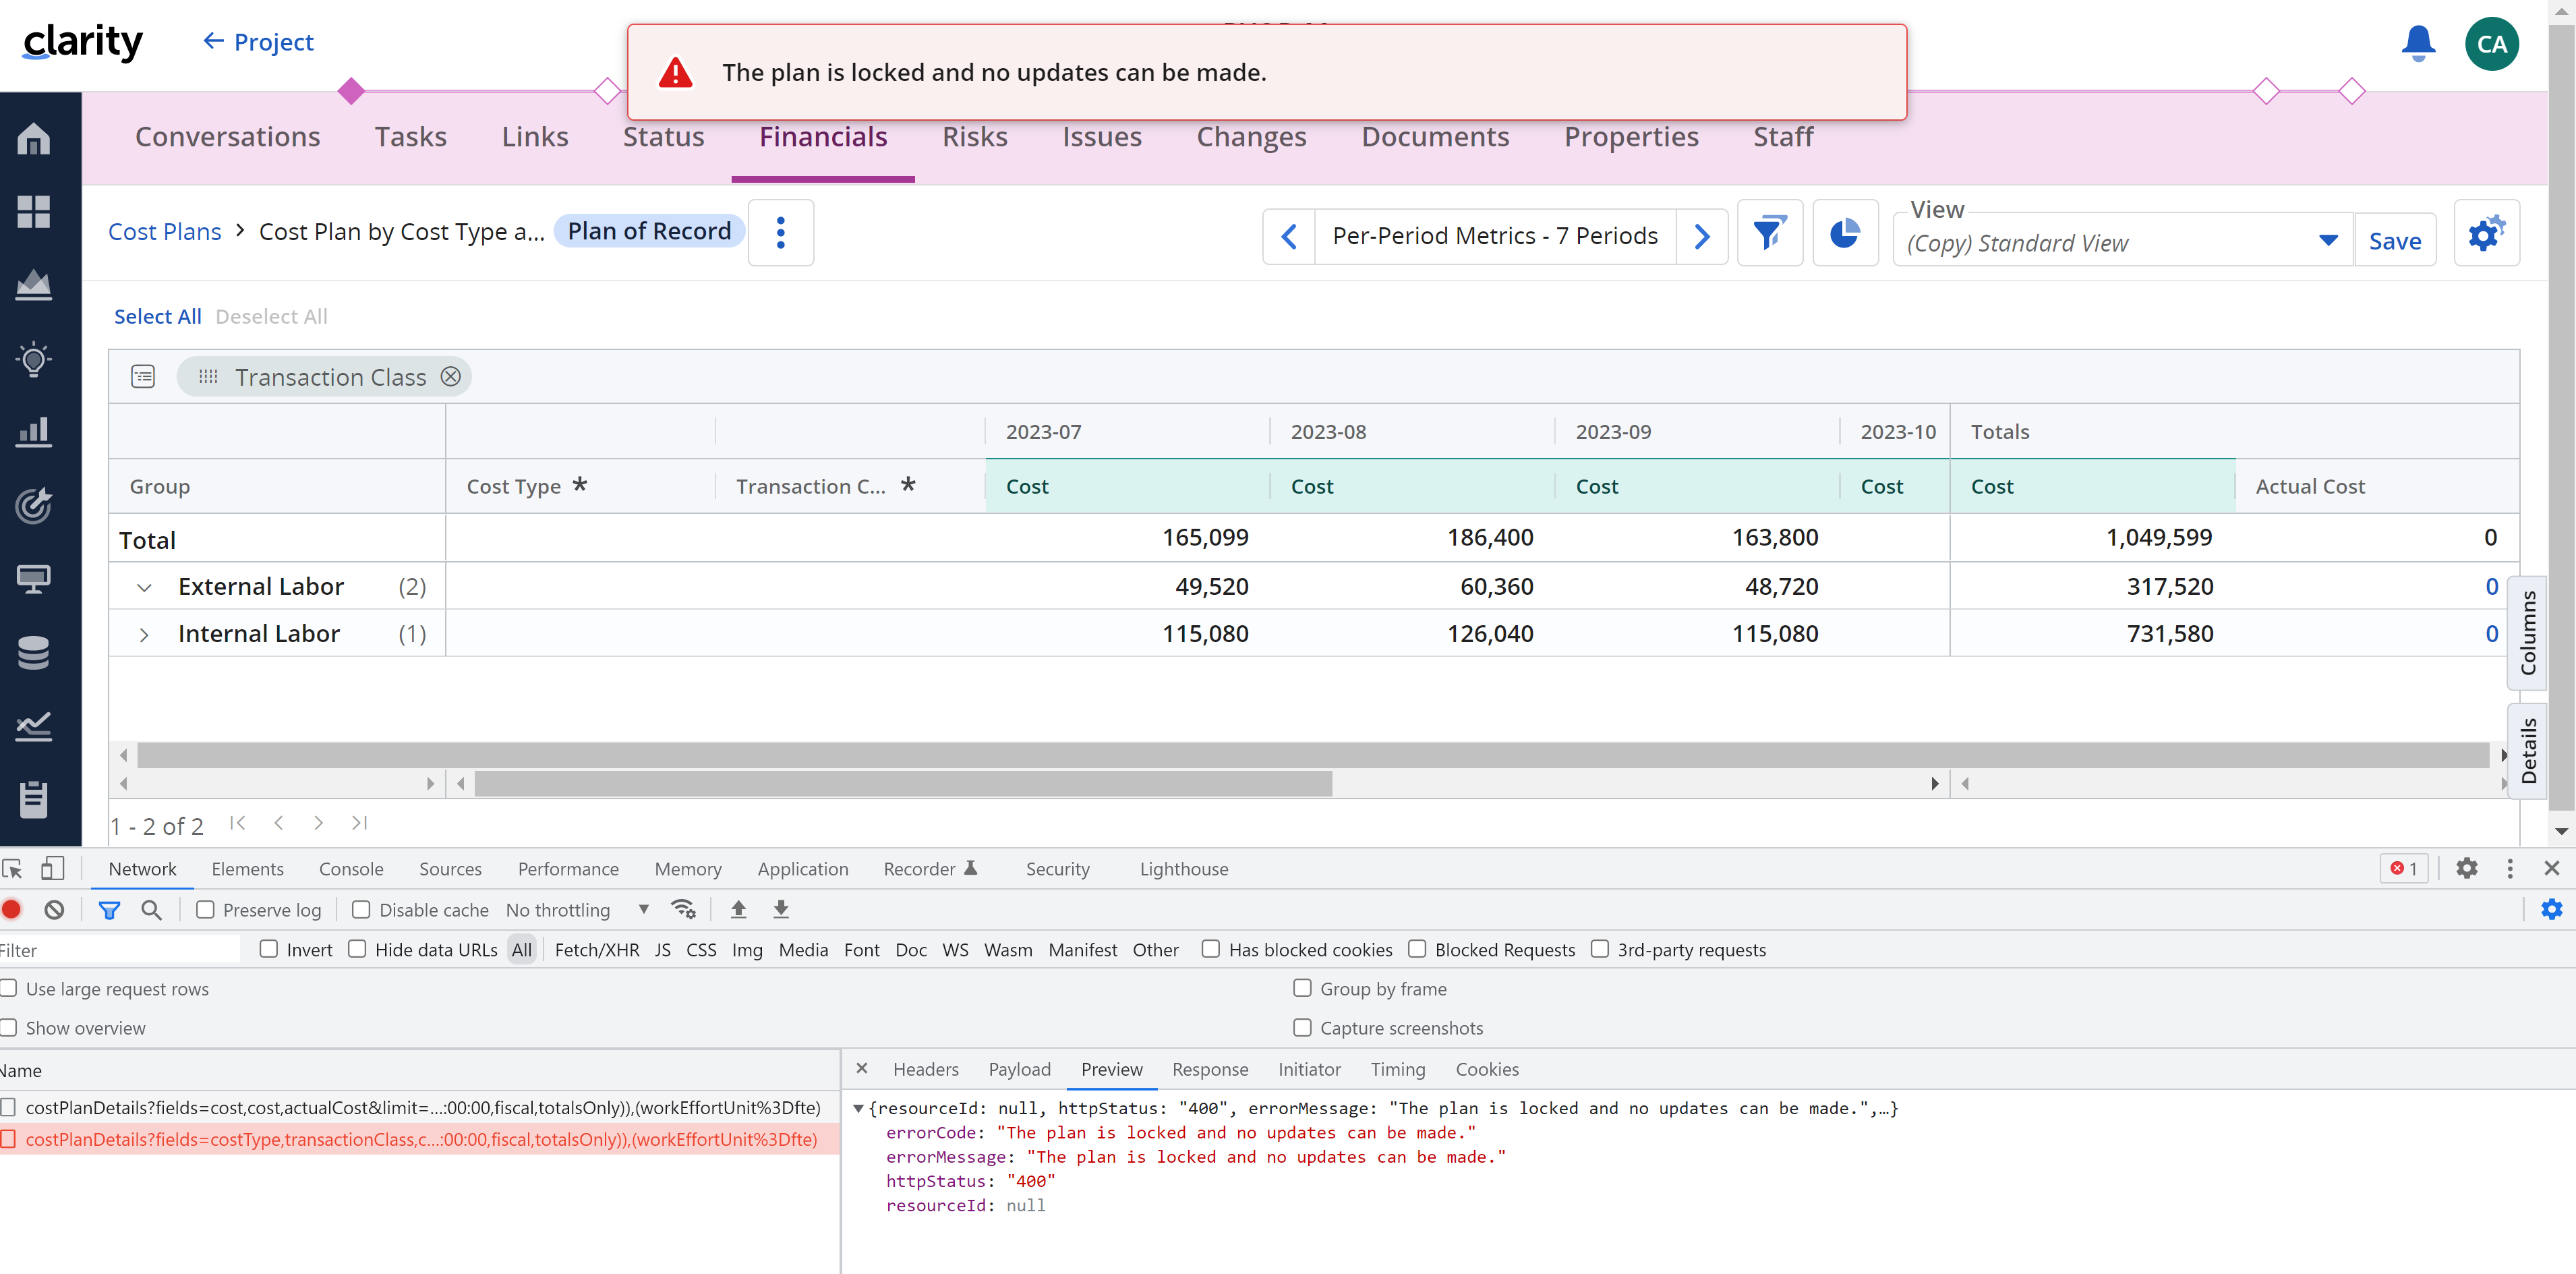Toggle the Disable cache checkbox

[x=362, y=909]
